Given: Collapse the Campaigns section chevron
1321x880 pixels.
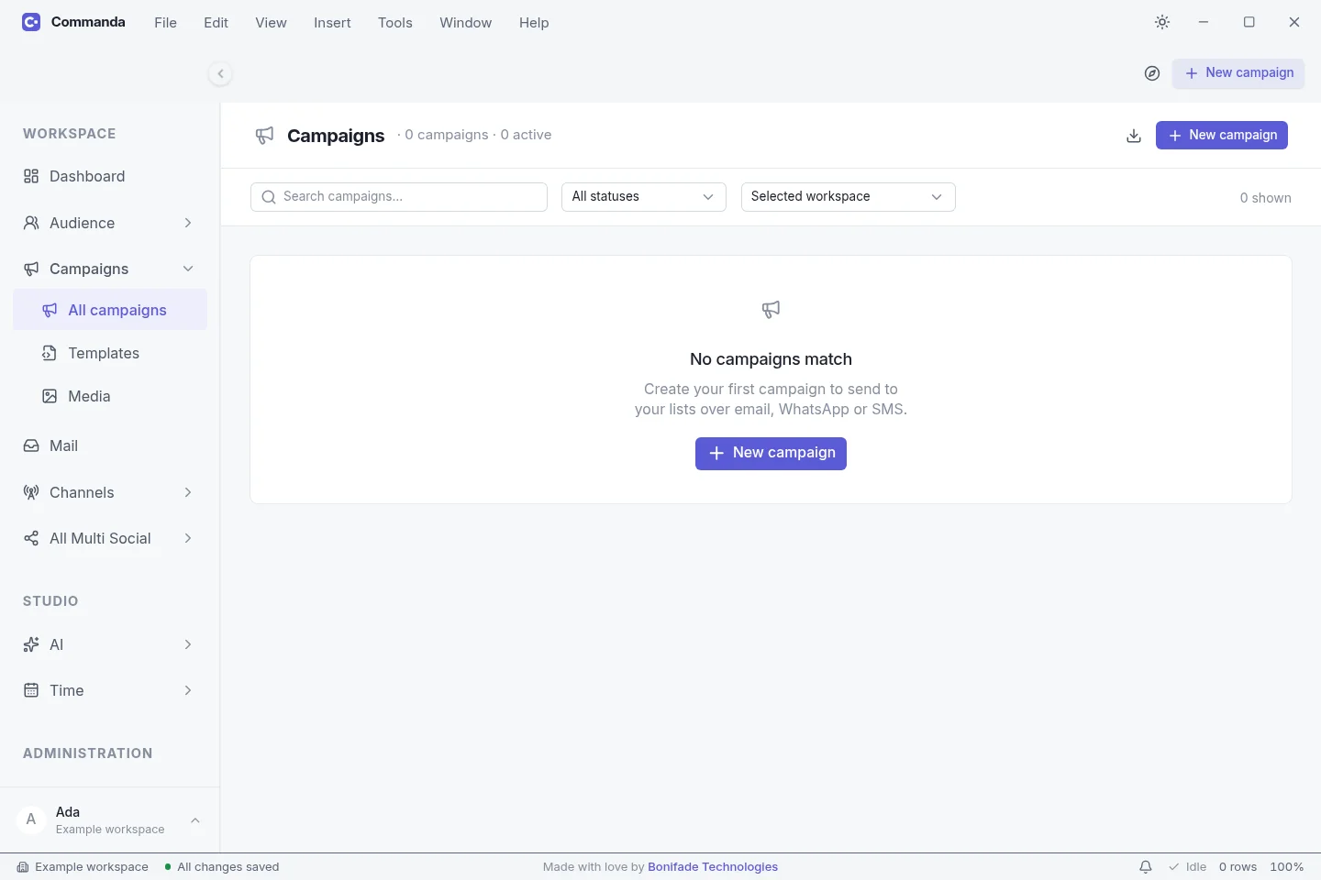Looking at the screenshot, I should click(188, 269).
